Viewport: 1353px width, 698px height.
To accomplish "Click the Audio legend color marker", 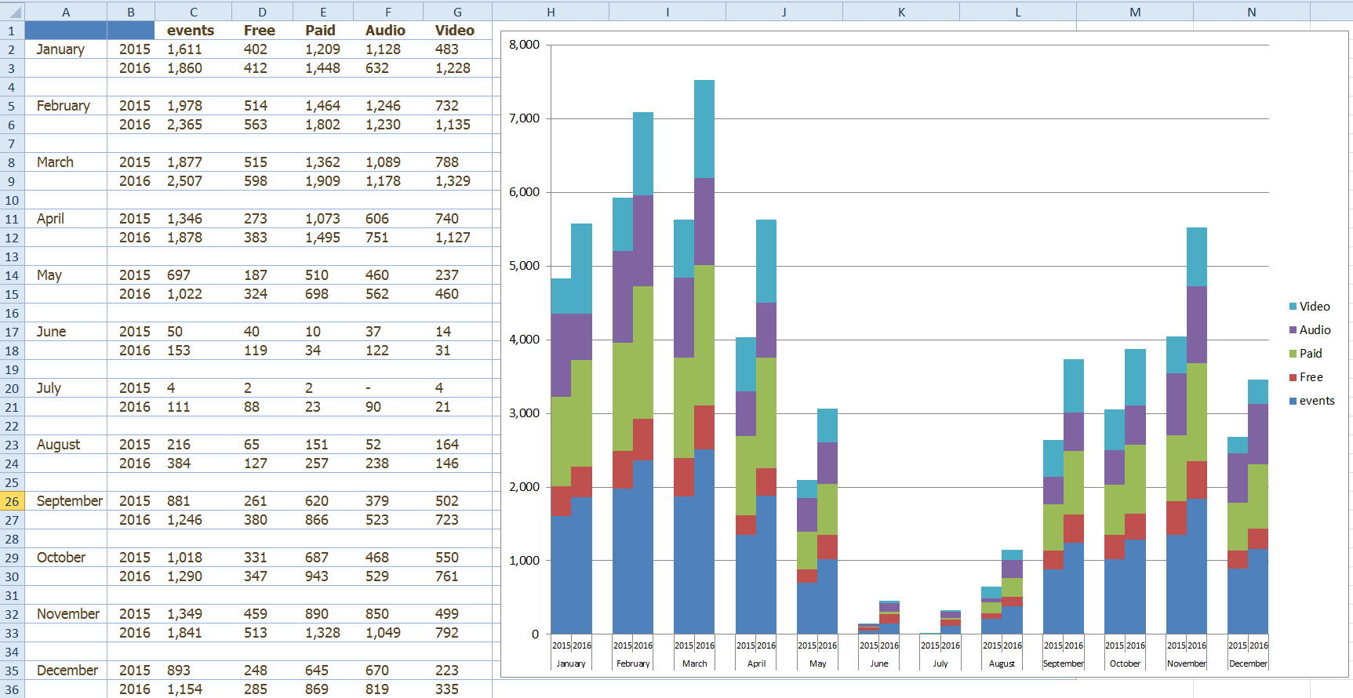I will [x=1293, y=330].
